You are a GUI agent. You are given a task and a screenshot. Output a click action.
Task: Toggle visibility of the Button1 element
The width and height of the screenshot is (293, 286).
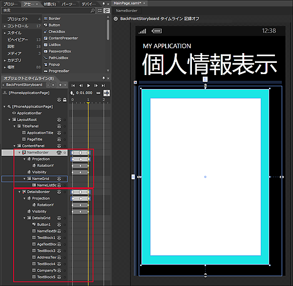click(x=59, y=225)
